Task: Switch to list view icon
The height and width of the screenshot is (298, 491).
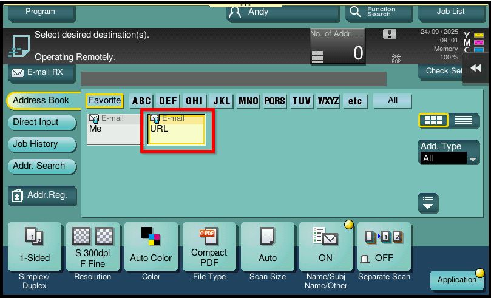Action: coord(464,120)
